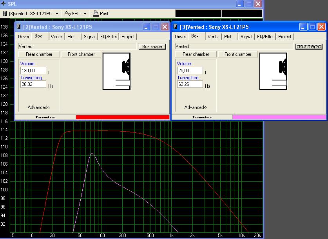Open the project selector dropdown arrow
The width and height of the screenshot is (328, 239).
pyautogui.click(x=57, y=14)
